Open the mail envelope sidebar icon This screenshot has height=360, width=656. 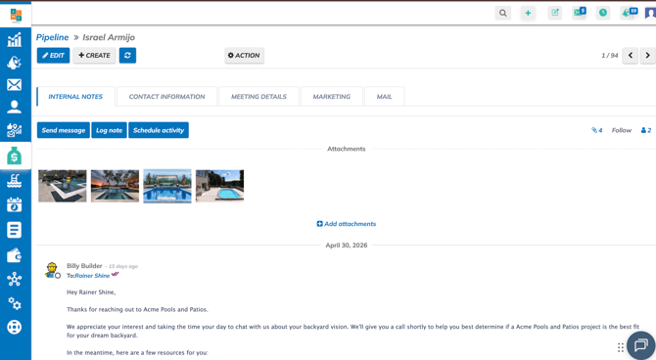tap(15, 85)
